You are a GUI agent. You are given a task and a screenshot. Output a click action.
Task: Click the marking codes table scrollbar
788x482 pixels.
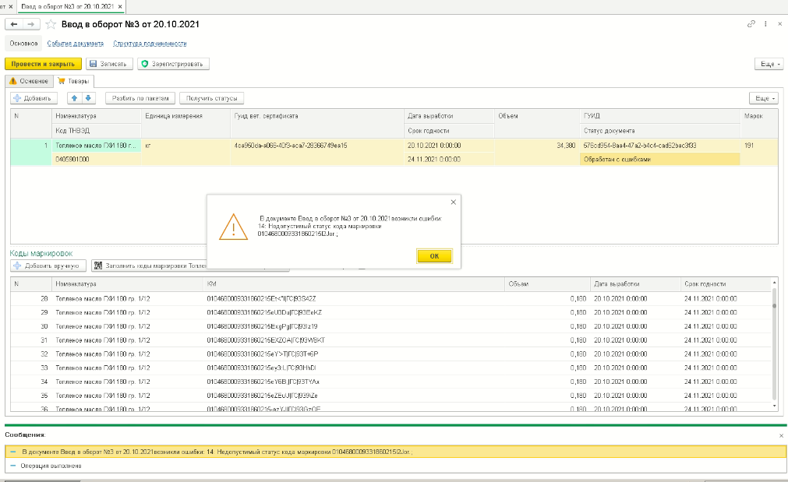pos(775,345)
